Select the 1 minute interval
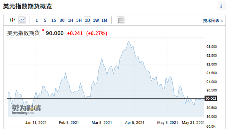Screen dimensions: 229x129 point(36,20)
